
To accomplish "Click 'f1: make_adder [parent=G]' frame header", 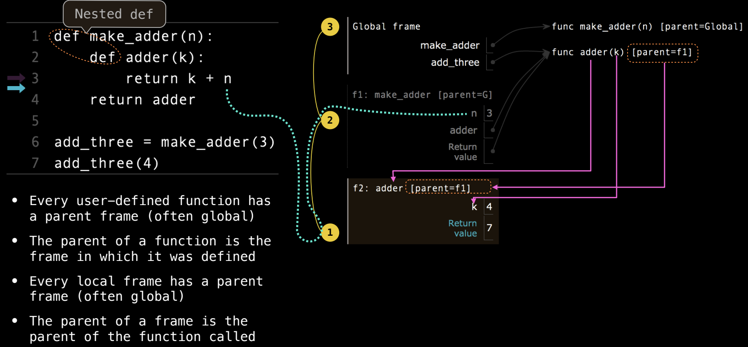I will pos(422,95).
